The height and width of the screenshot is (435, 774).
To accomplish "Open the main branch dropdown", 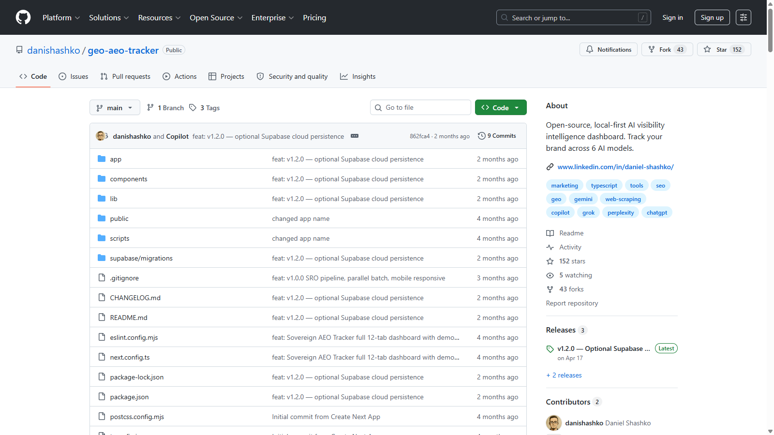I will click(x=115, y=108).
